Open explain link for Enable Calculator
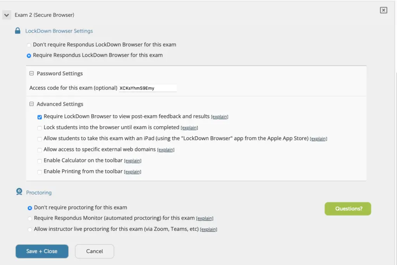397x265 pixels. point(133,161)
